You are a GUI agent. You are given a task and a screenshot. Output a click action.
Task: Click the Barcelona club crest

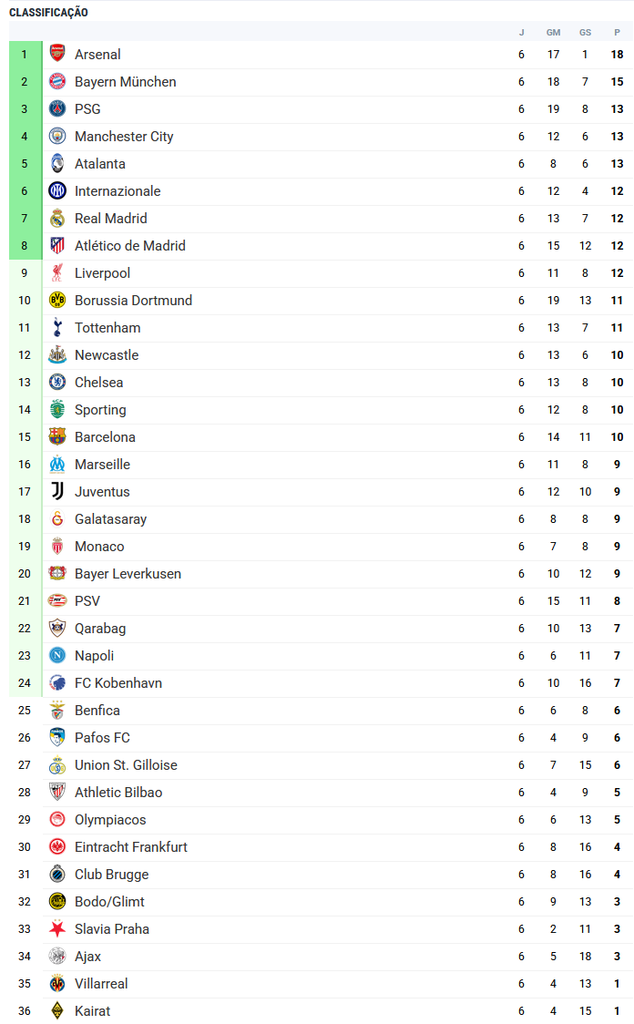click(x=57, y=437)
